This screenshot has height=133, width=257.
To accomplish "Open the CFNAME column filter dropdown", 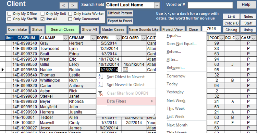I will click(x=93, y=38).
